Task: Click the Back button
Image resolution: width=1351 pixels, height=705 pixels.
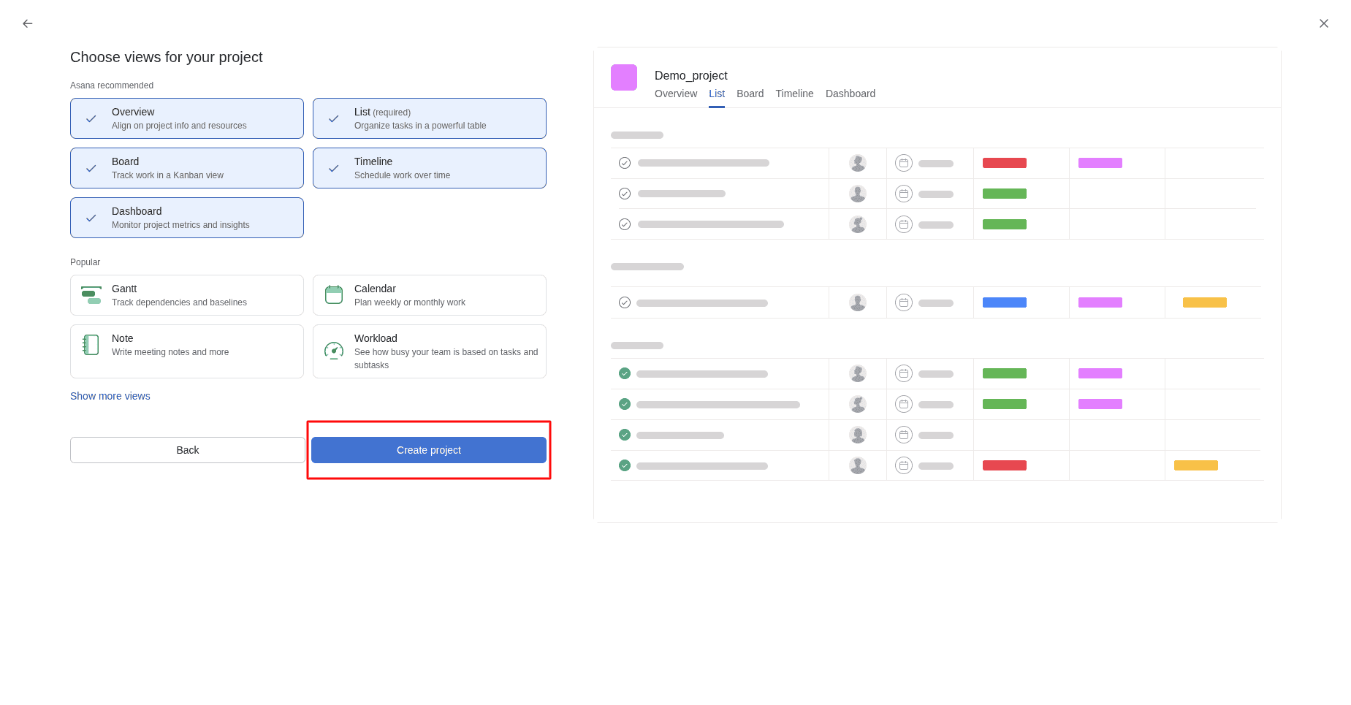Action: tap(188, 450)
